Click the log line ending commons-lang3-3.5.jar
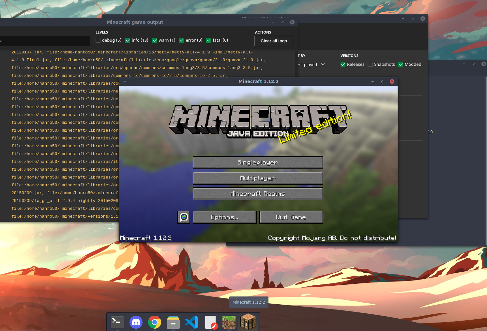This screenshot has width=487, height=331. pyautogui.click(x=137, y=68)
